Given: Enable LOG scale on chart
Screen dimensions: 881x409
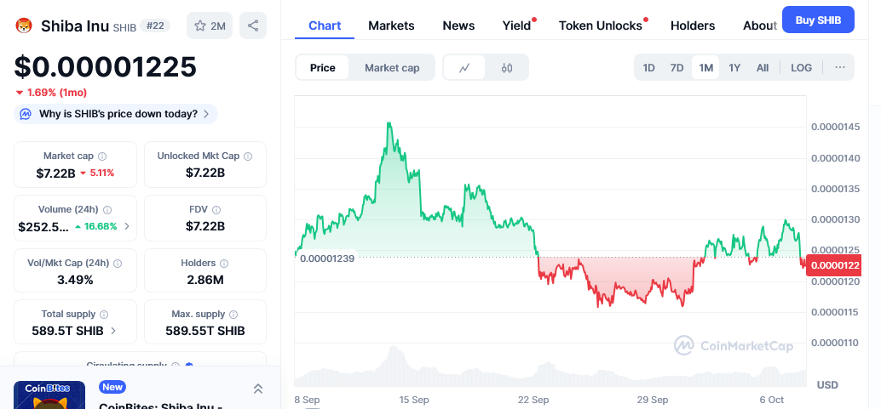Looking at the screenshot, I should tap(801, 67).
